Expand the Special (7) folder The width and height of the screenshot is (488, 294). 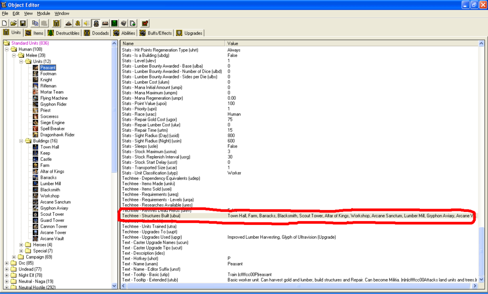(21, 251)
